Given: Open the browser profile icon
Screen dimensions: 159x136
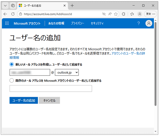Looking at the screenshot, I should pyautogui.click(x=140, y=14).
